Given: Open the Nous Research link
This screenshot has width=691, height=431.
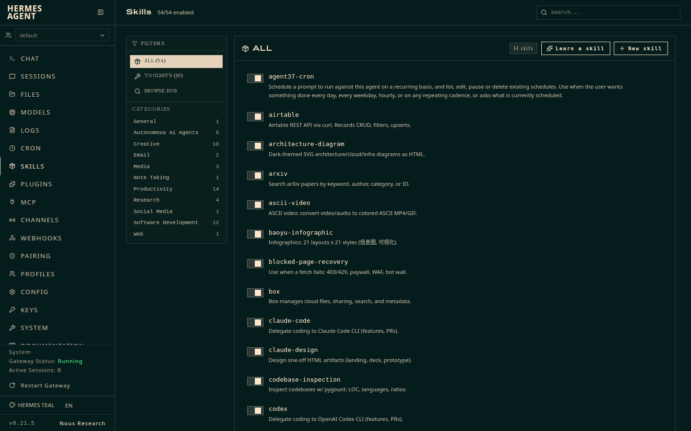Looking at the screenshot, I should click(83, 423).
